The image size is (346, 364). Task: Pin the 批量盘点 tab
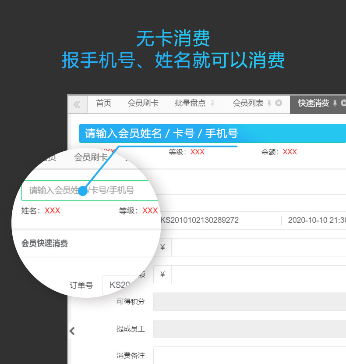tap(212, 103)
